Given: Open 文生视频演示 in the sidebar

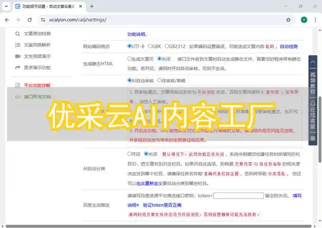Looking at the screenshot, I should coord(37,56).
